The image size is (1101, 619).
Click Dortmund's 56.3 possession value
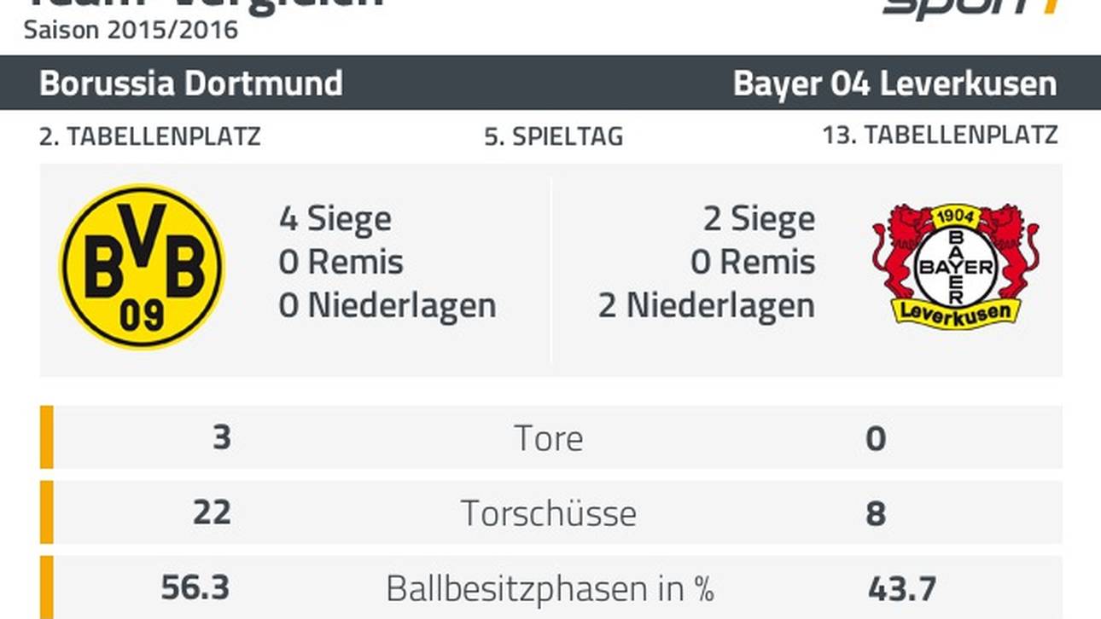pyautogui.click(x=195, y=588)
